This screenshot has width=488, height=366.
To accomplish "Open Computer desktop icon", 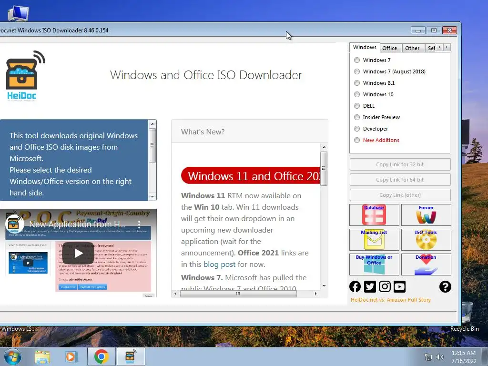I will pyautogui.click(x=18, y=13).
